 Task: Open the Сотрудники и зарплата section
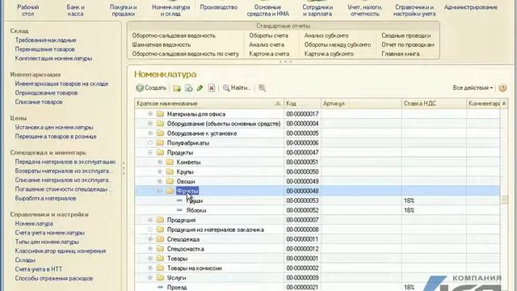[317, 11]
